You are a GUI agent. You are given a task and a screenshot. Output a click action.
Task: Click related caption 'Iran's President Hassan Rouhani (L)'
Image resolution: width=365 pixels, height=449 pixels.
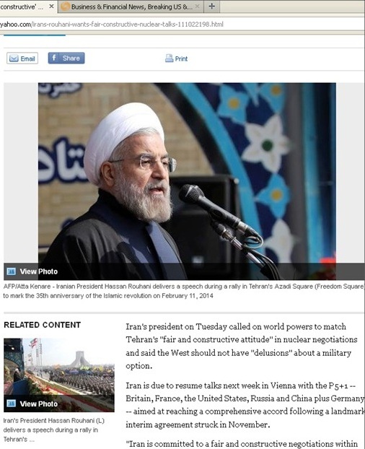click(54, 421)
